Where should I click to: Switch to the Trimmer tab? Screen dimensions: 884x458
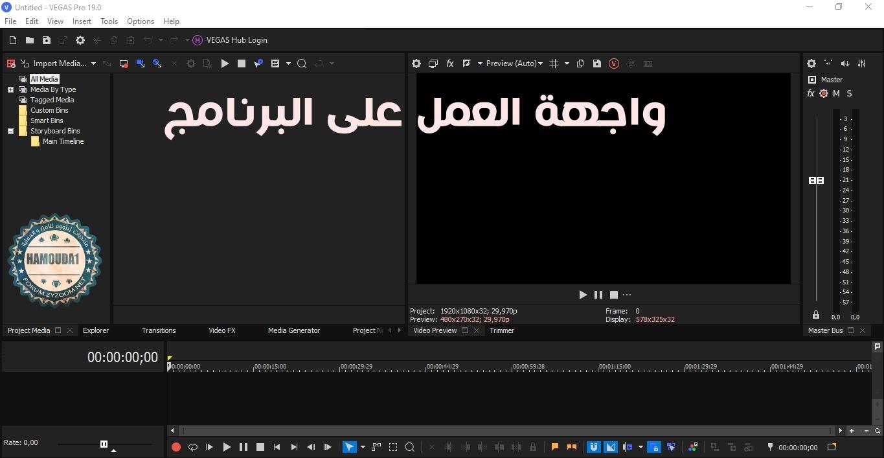[502, 330]
